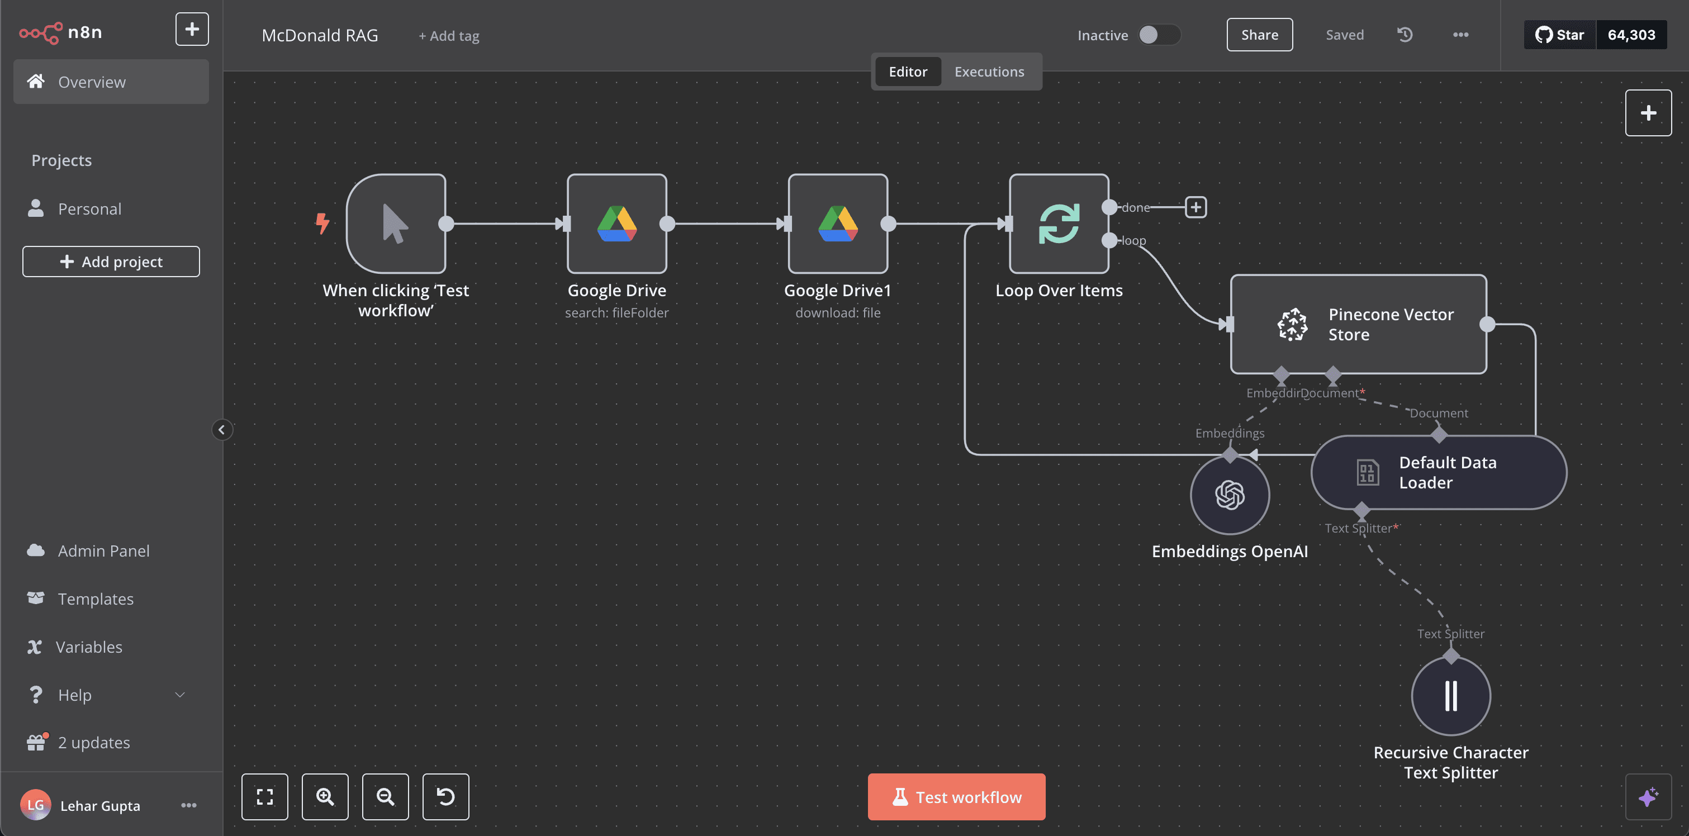Open the workflow three-dot options menu
This screenshot has height=836, width=1689.
[1460, 35]
